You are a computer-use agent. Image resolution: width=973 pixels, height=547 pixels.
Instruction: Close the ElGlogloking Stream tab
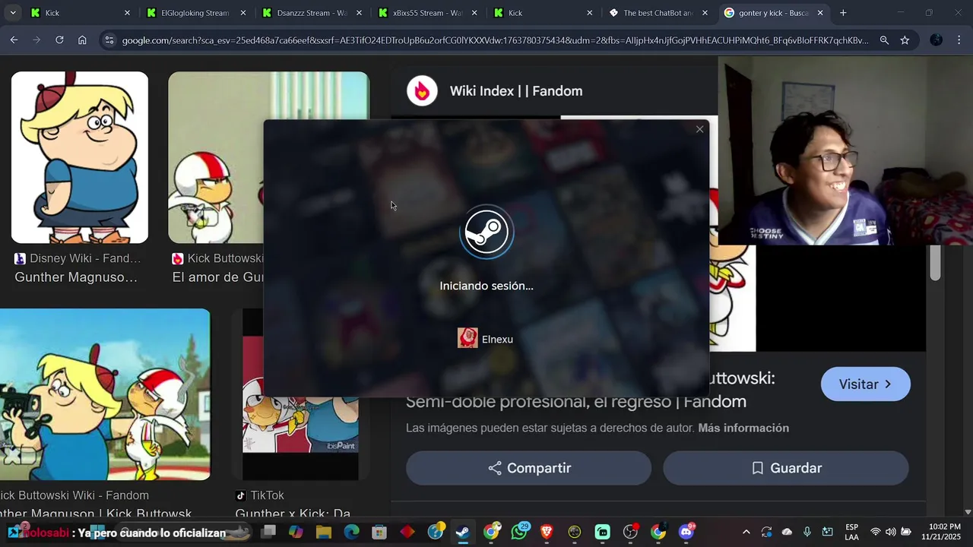pyautogui.click(x=243, y=13)
